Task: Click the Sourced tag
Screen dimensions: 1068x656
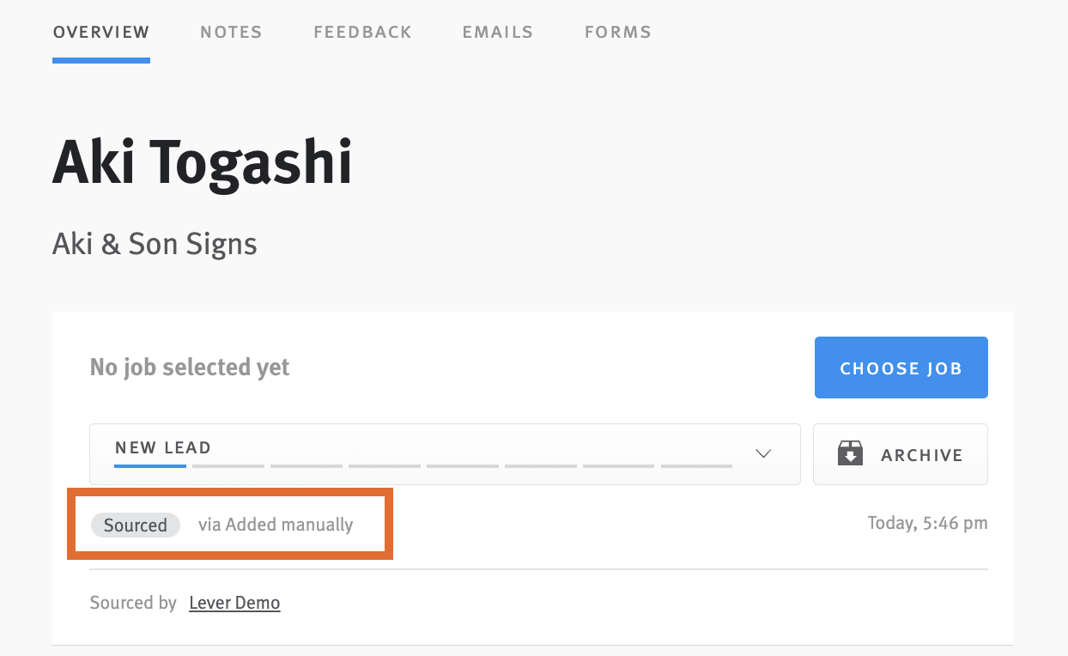Action: pos(135,525)
